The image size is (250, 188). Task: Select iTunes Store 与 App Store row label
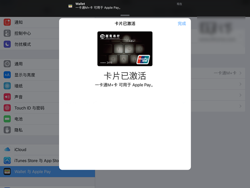(37, 161)
